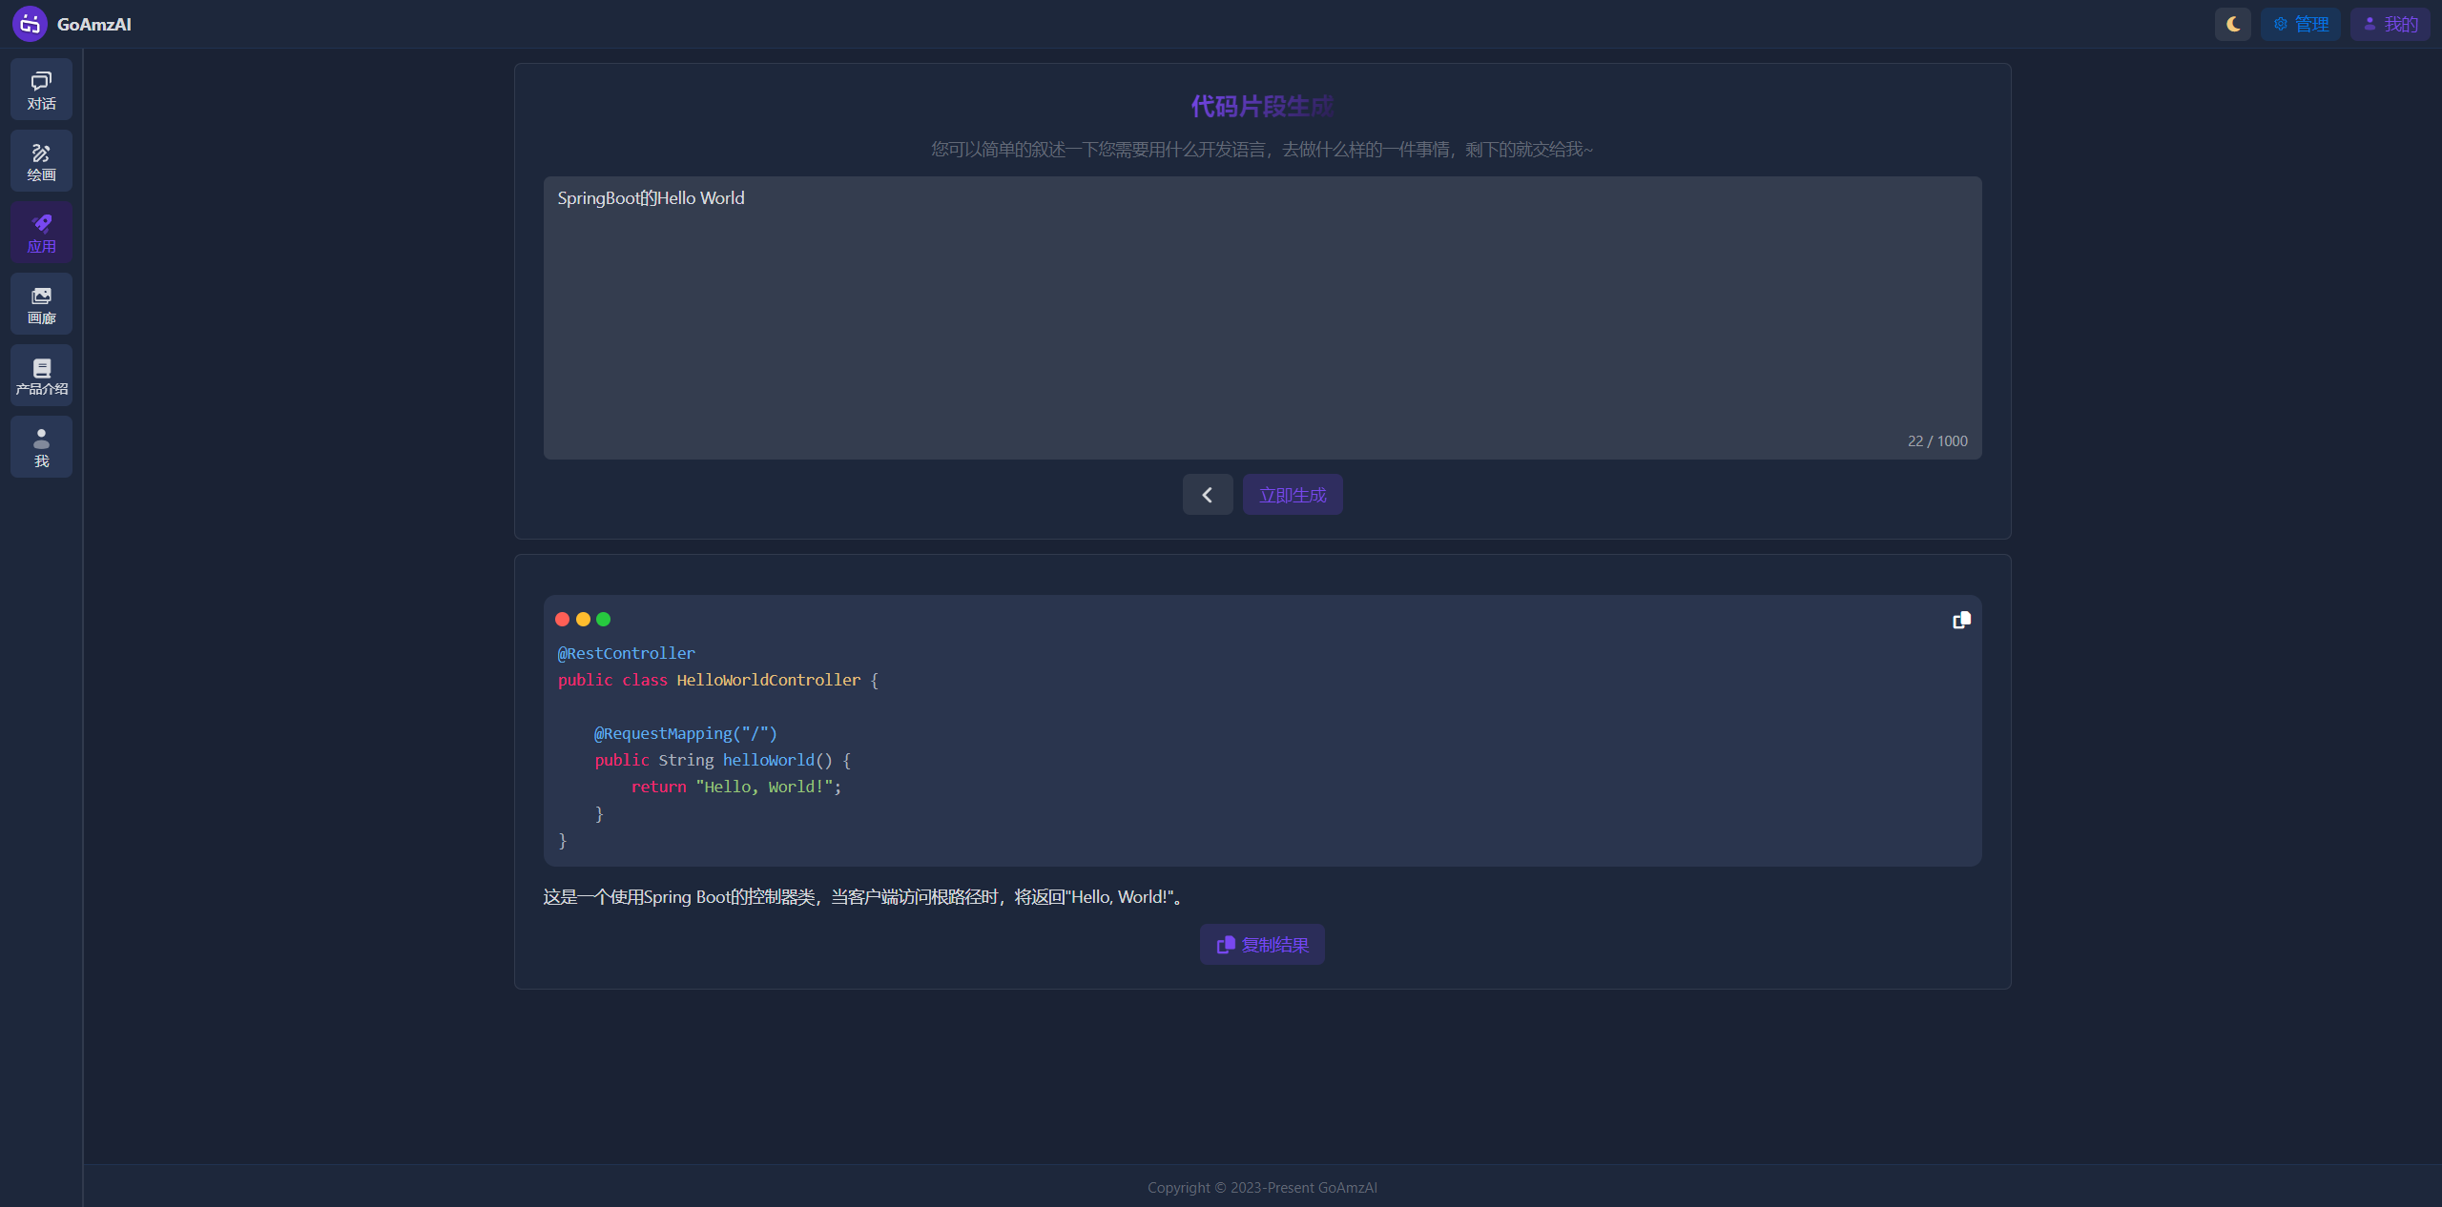Click into the prompt text area
Image resolution: width=2442 pixels, height=1207 pixels.
point(1262,317)
